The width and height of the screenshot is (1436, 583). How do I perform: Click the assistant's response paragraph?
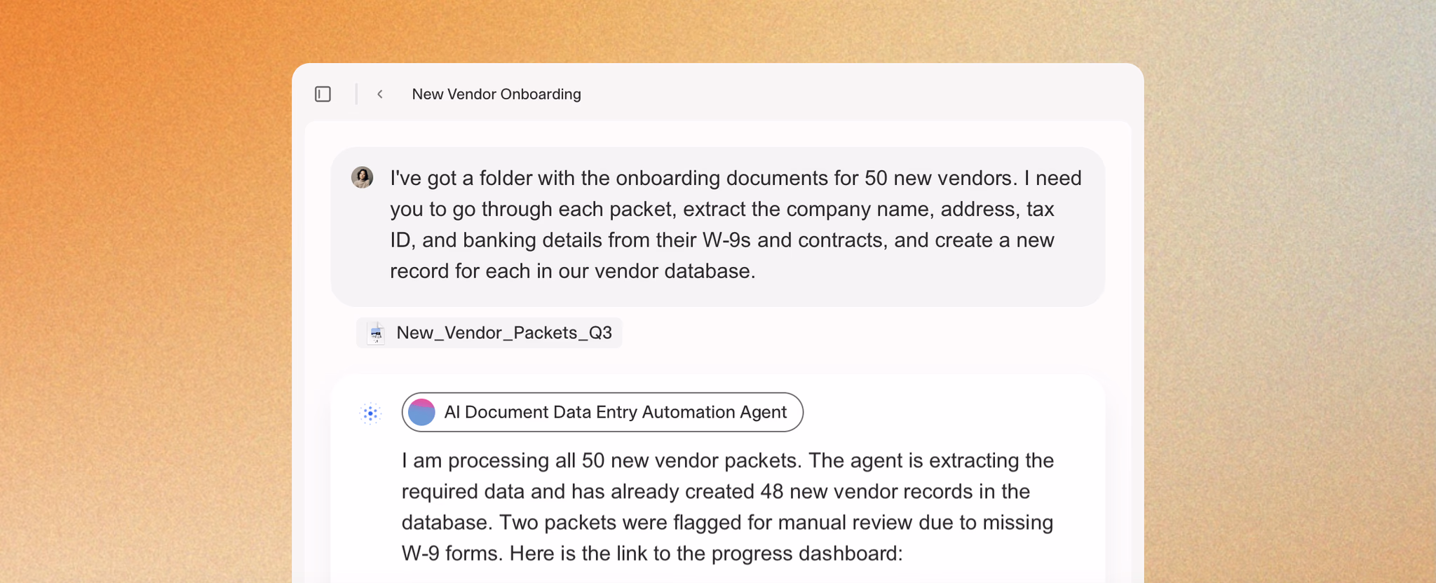coord(728,507)
